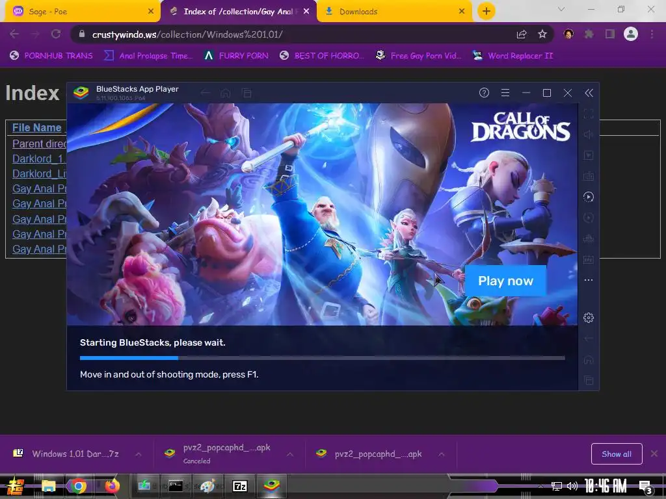Click the BlueStacks title bar back arrow
Image resolution: width=666 pixels, height=499 pixels.
click(205, 93)
